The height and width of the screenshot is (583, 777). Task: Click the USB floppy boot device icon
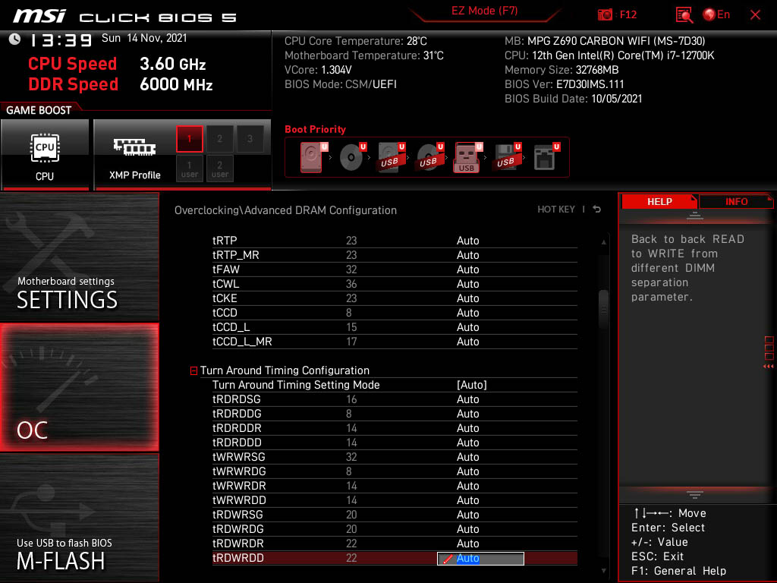tap(505, 158)
